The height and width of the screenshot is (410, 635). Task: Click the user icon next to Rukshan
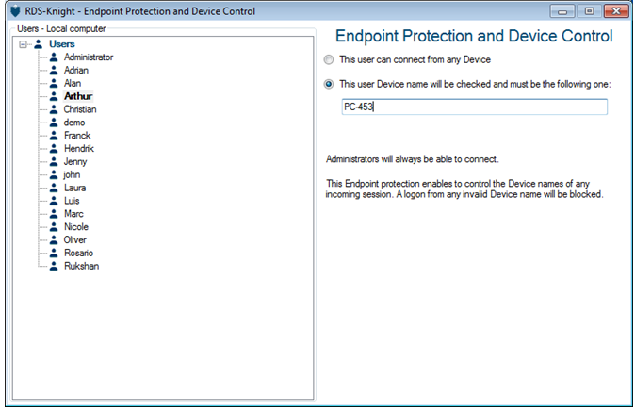tap(54, 266)
